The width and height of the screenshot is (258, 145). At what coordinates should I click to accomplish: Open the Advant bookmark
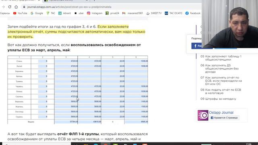point(64,13)
